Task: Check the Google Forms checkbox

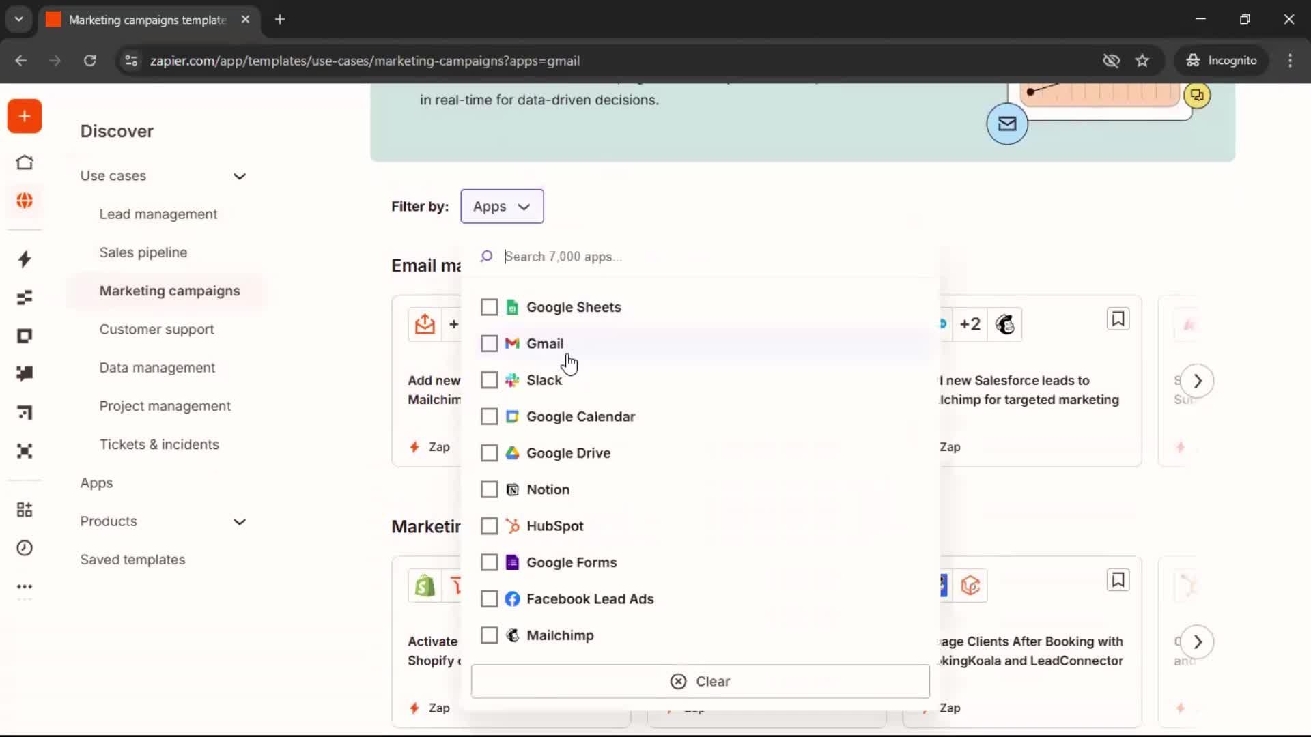Action: coord(489,562)
